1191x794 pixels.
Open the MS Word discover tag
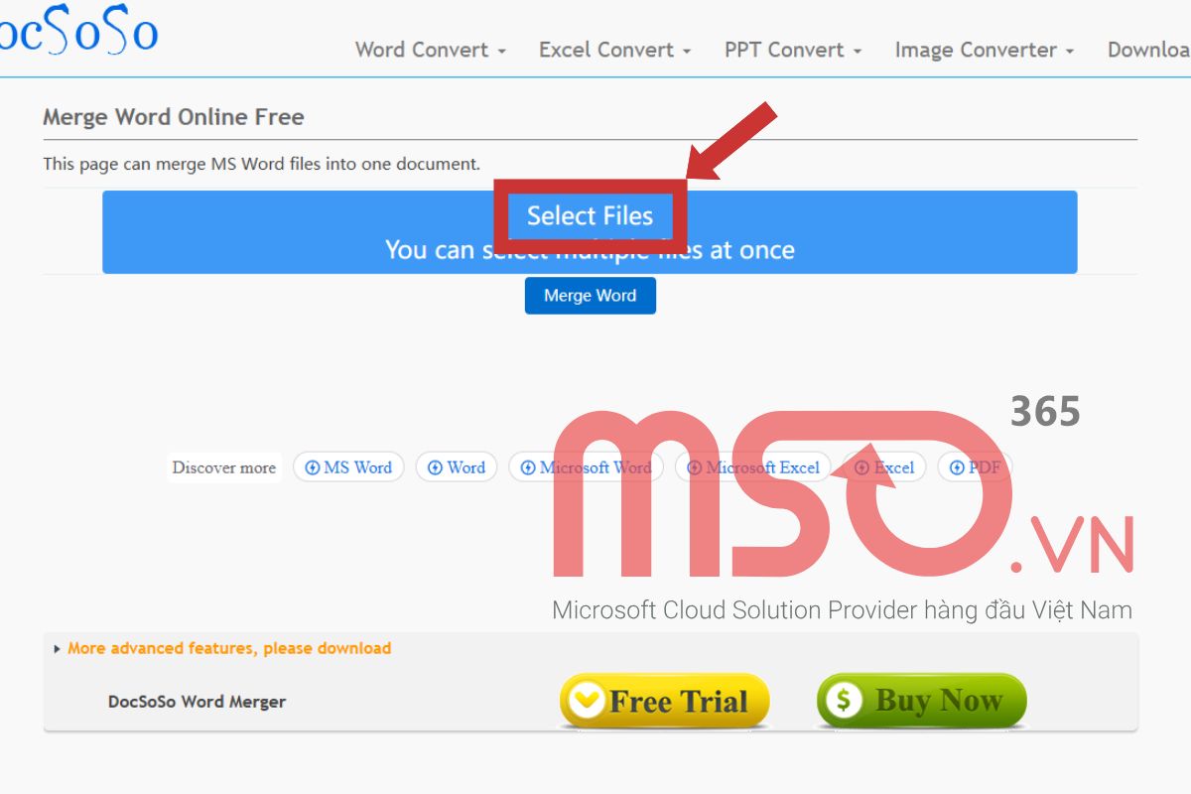[x=348, y=467]
